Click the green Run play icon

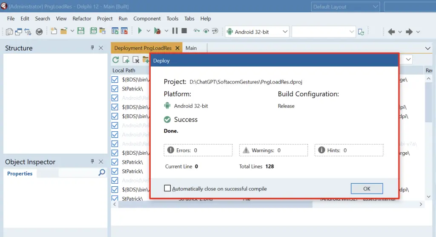coord(140,31)
